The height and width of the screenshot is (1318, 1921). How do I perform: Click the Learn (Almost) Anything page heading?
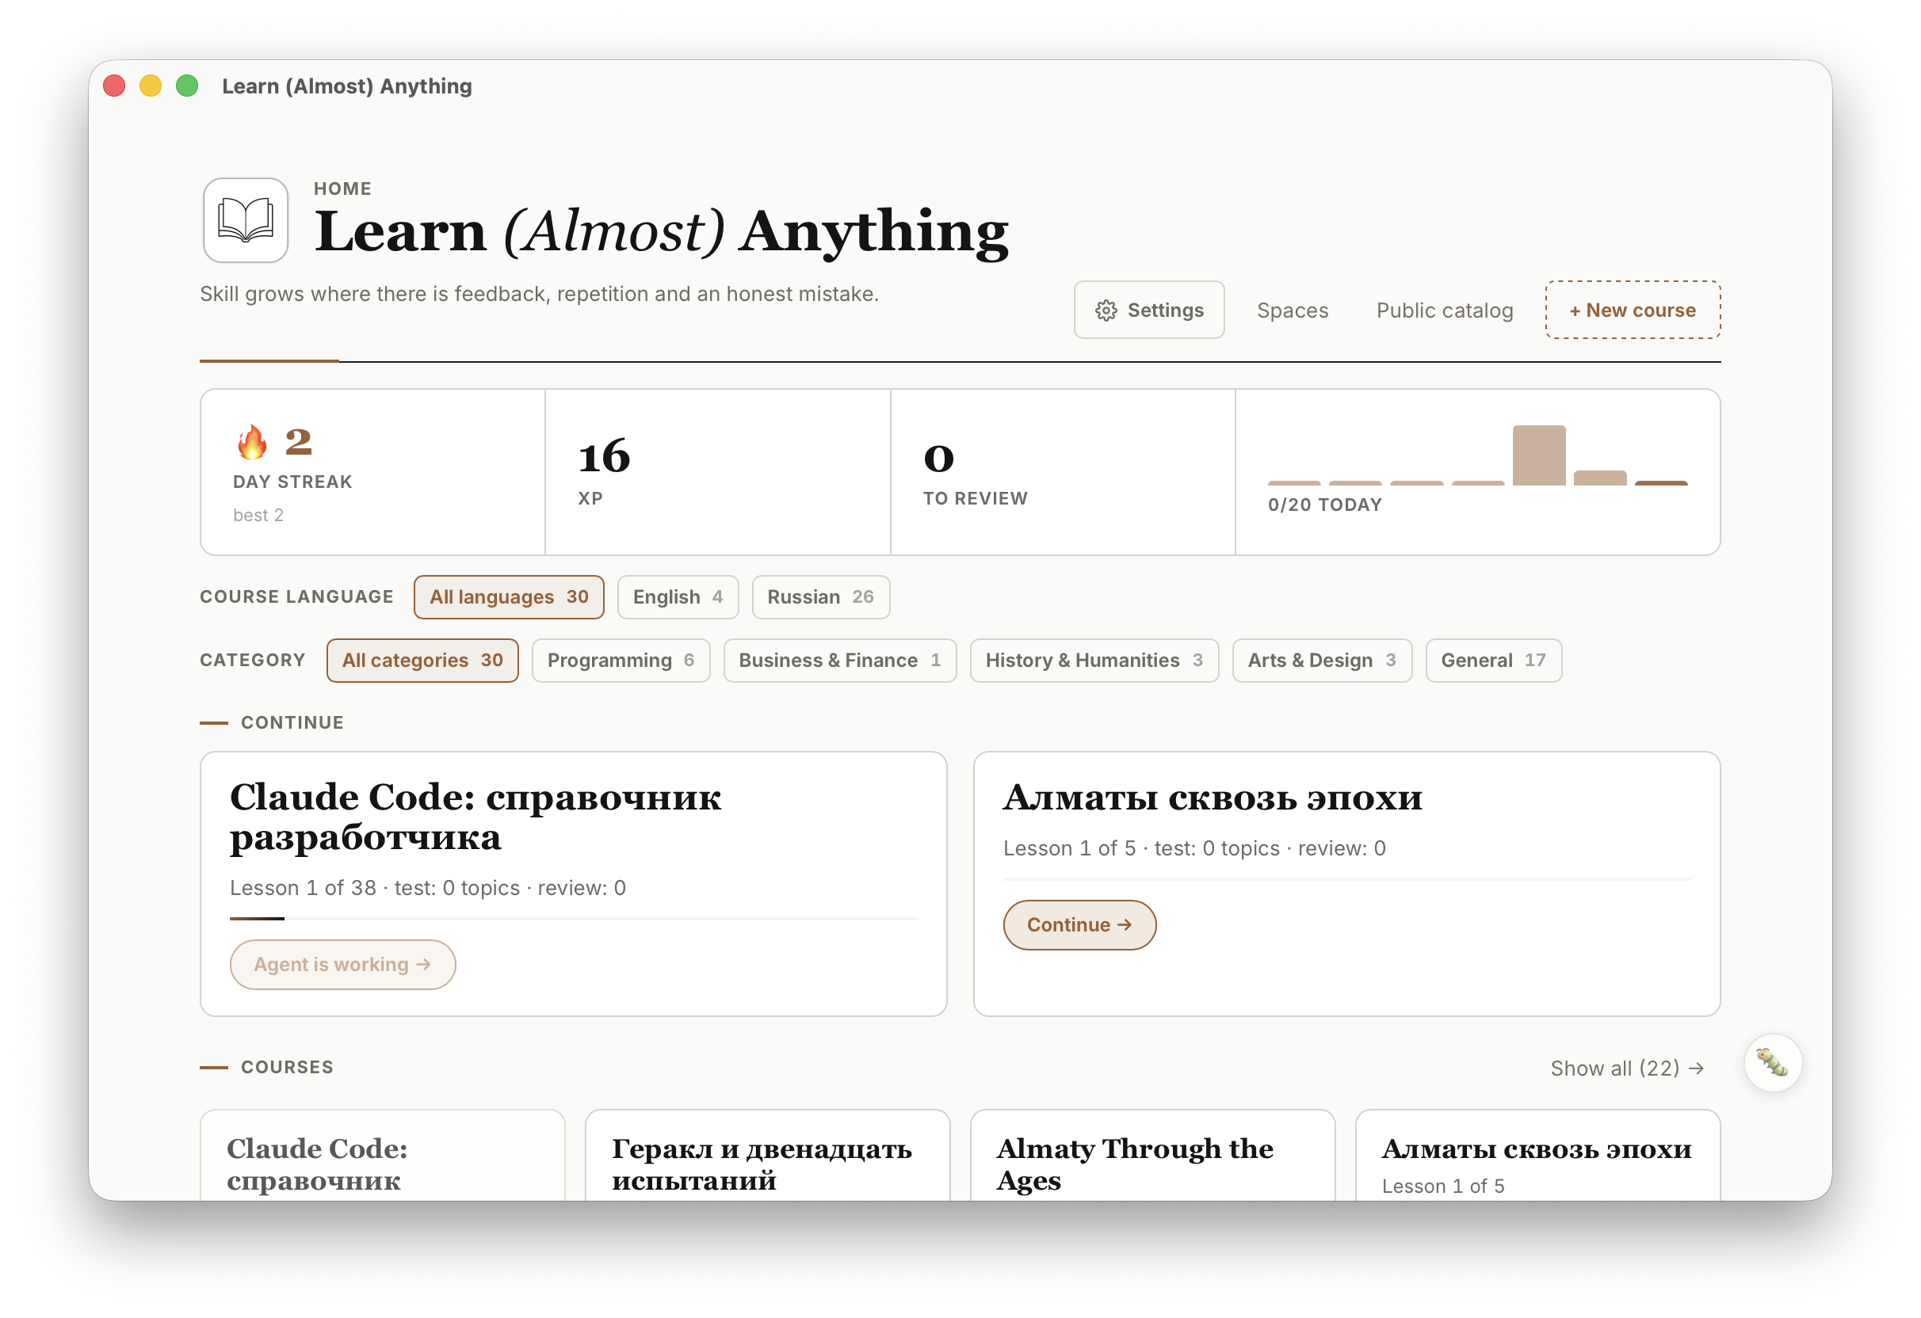[x=661, y=231]
